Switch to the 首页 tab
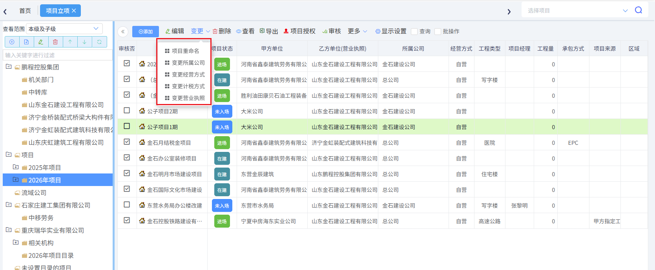Image resolution: width=655 pixels, height=270 pixels. [25, 11]
